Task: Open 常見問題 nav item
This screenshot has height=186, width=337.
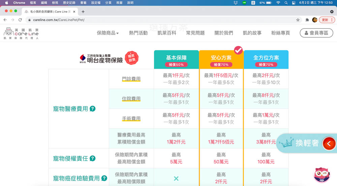Action: point(195,33)
